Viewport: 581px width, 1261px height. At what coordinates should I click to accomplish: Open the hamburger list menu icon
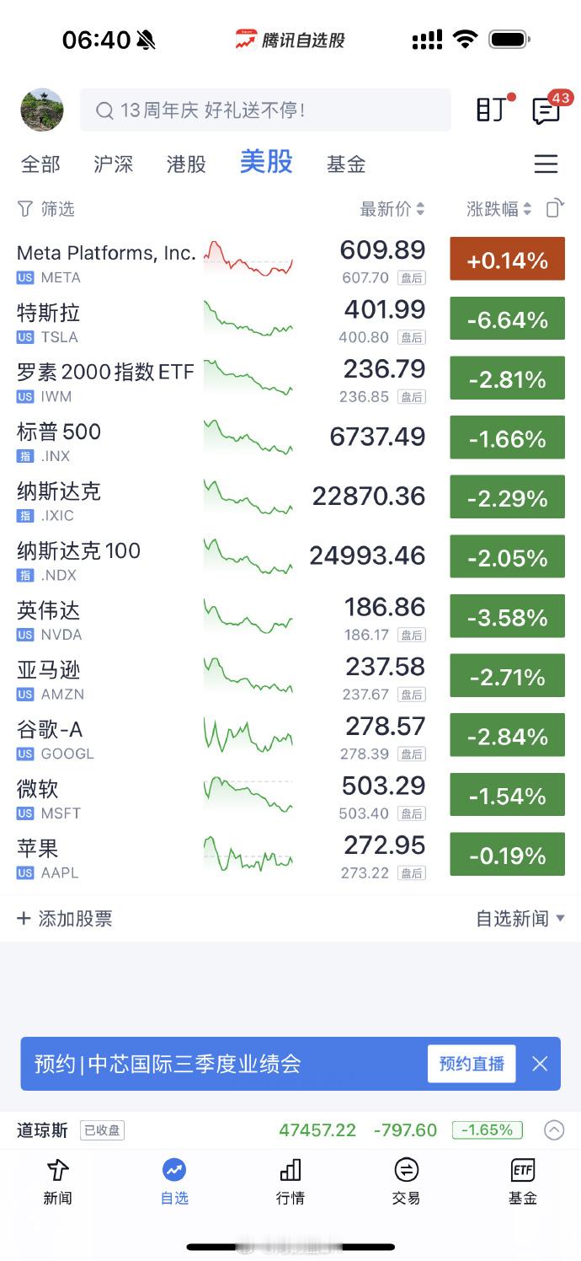pos(546,164)
